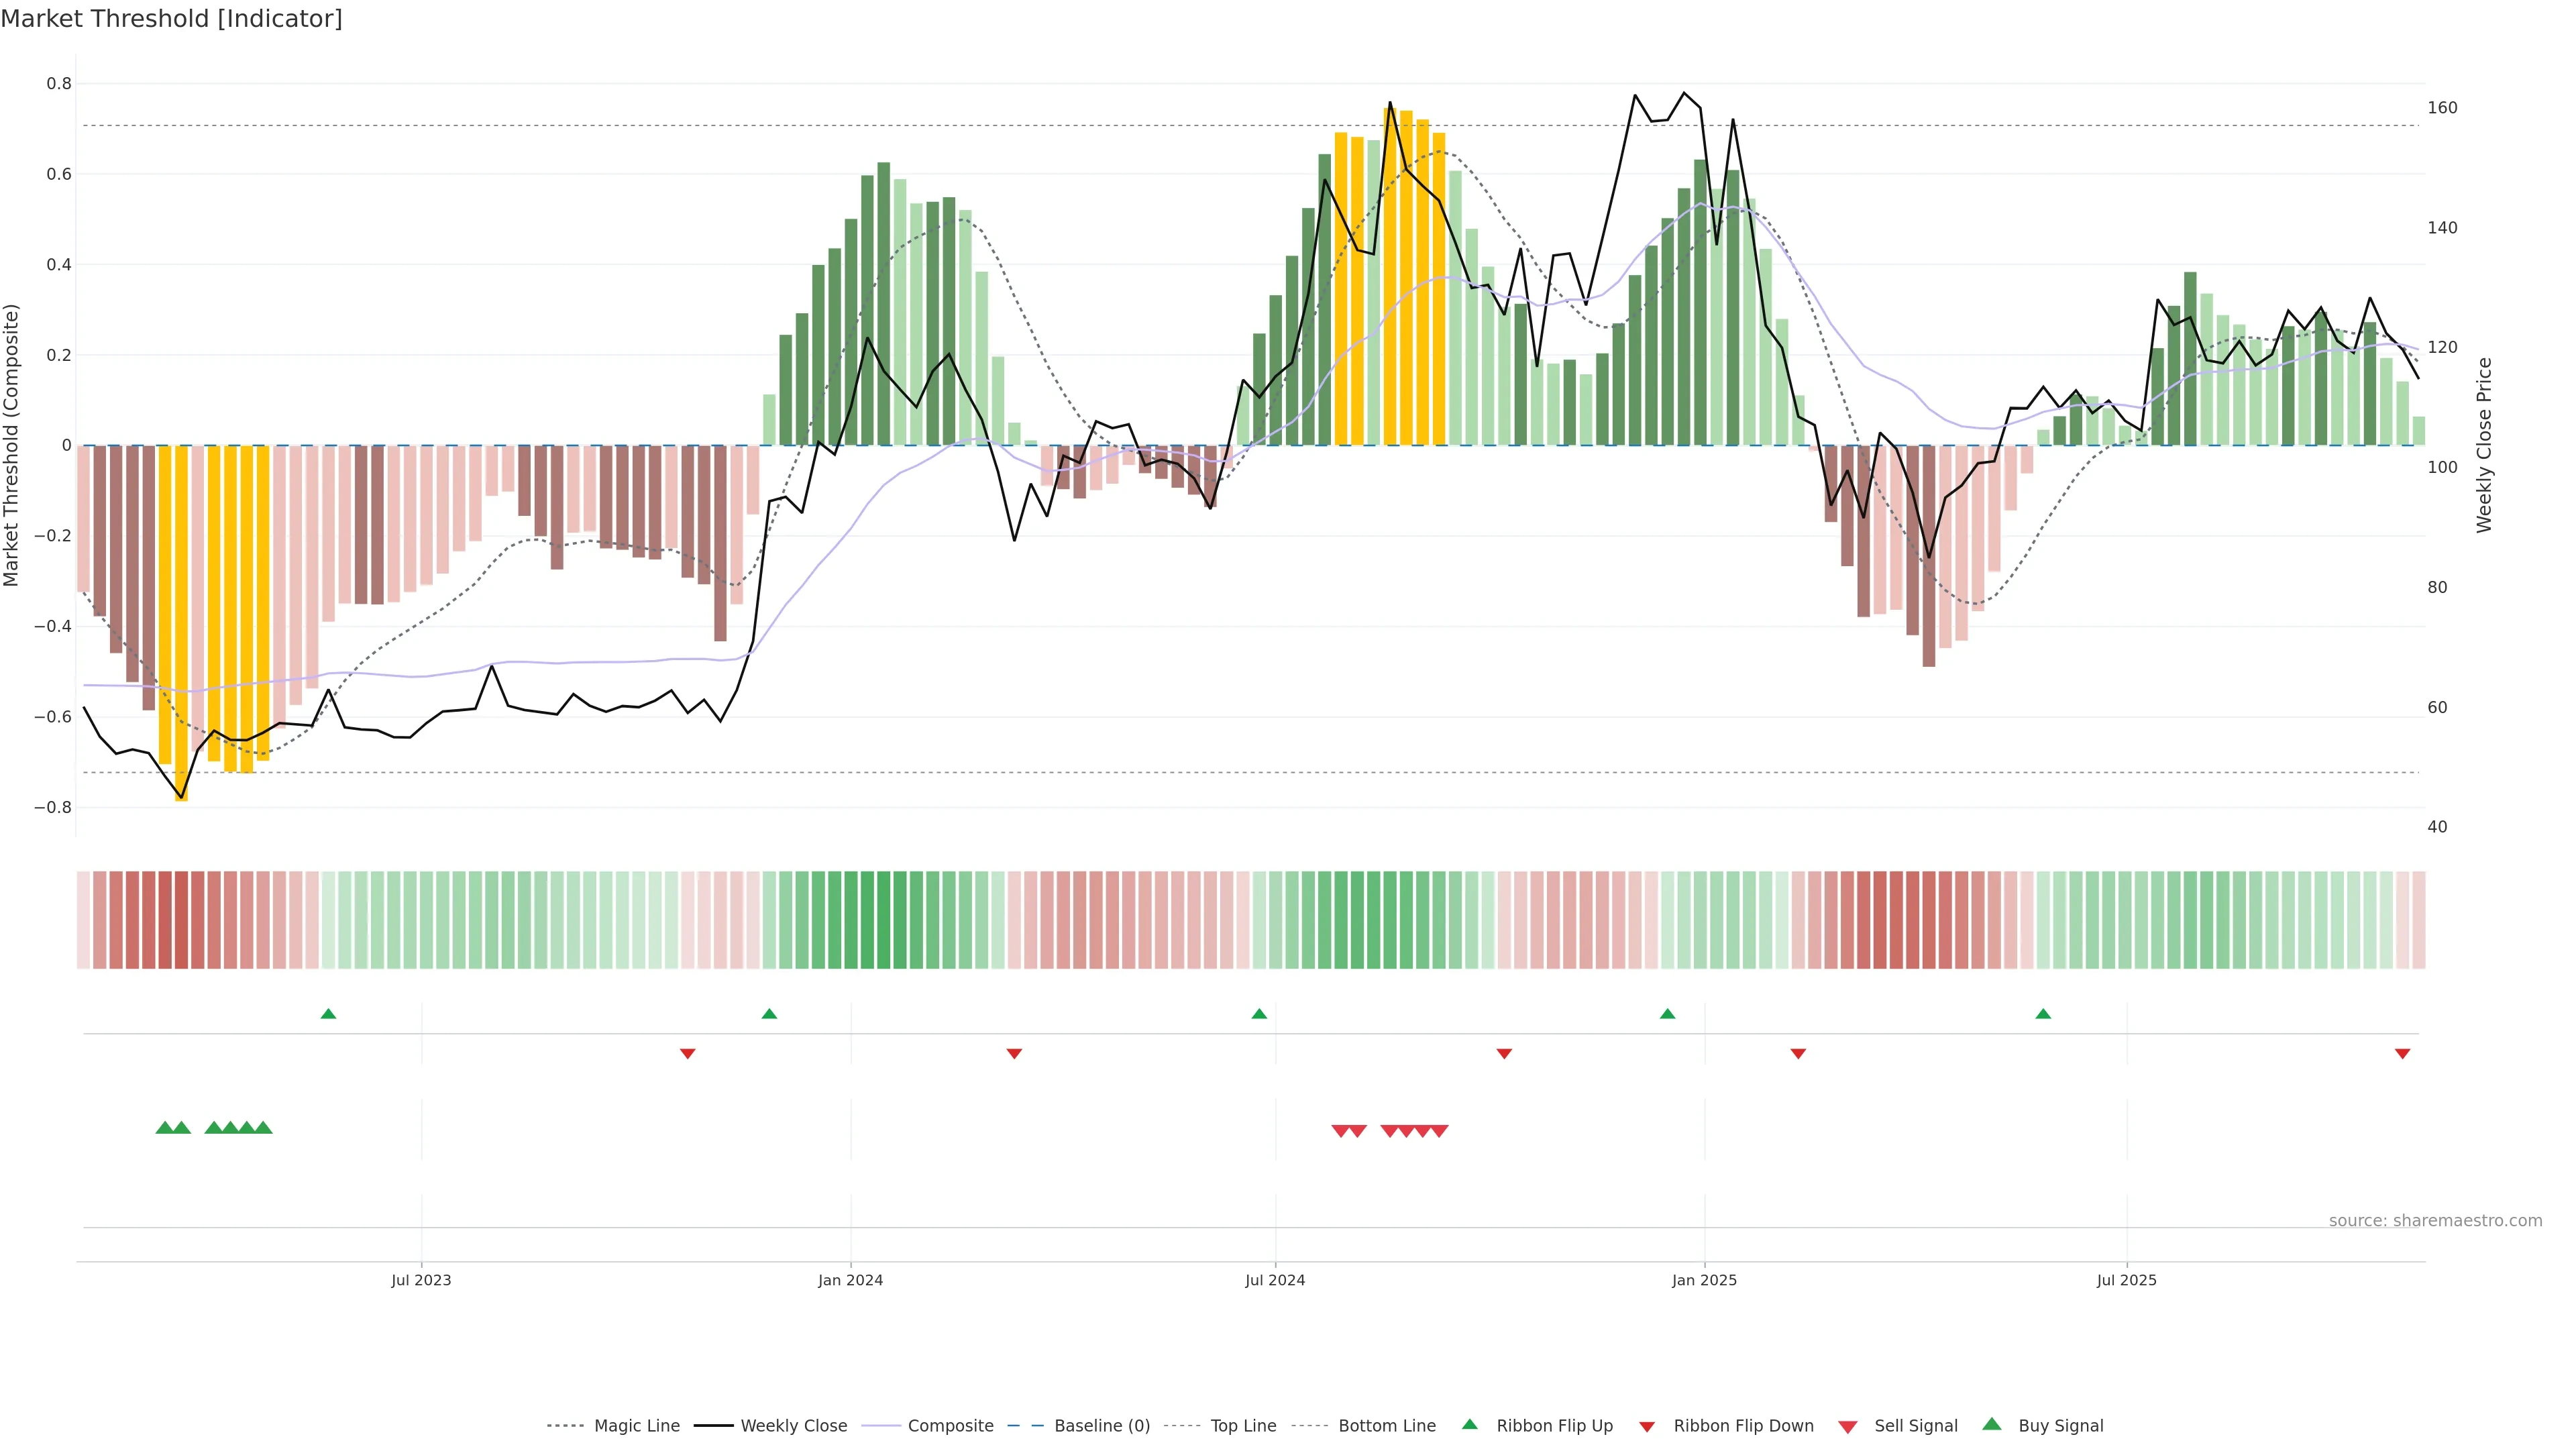Toggle the Top Line legend entry
Image resolution: width=2576 pixels, height=1449 pixels.
1242,1426
